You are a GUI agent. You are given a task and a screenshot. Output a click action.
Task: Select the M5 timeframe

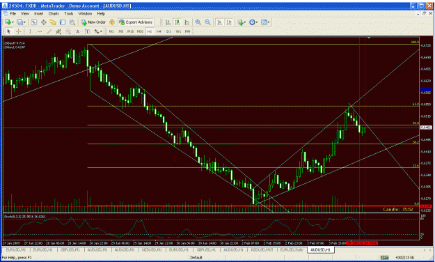[121, 31]
